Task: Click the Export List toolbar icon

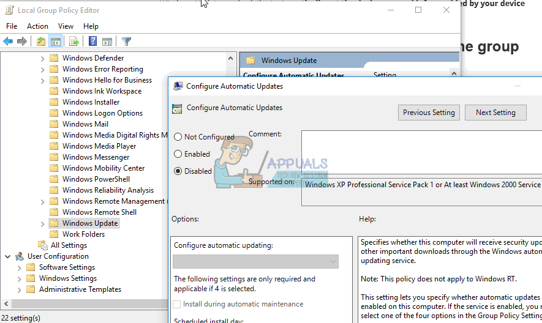Action: pos(73,42)
